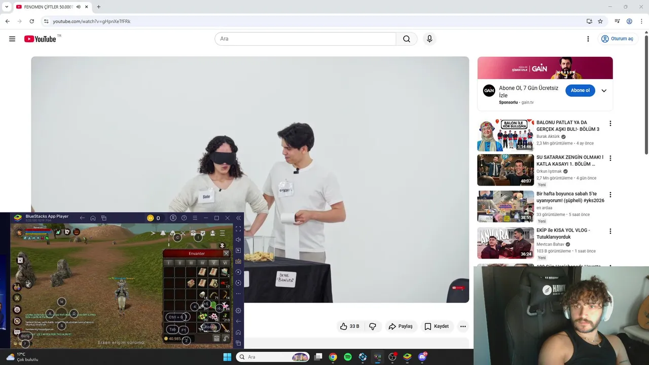Open BlueStacks settings gear in side toolbar
The width and height of the screenshot is (649, 365).
point(238,310)
